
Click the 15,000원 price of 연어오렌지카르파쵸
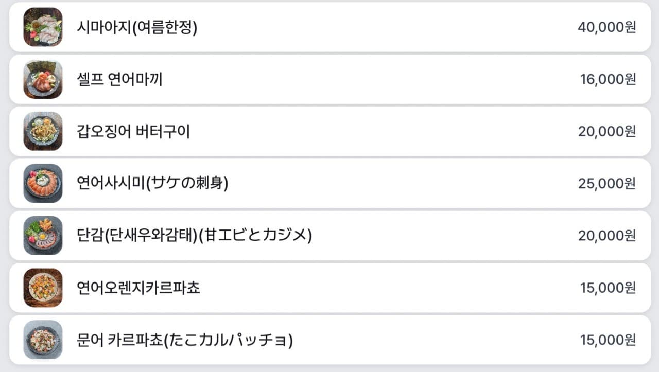[x=608, y=288]
